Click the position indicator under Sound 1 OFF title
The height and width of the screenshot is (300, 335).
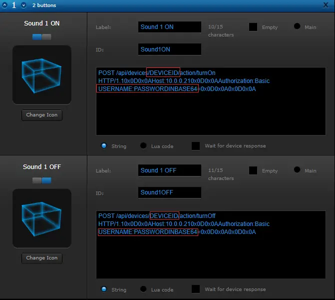click(x=41, y=180)
